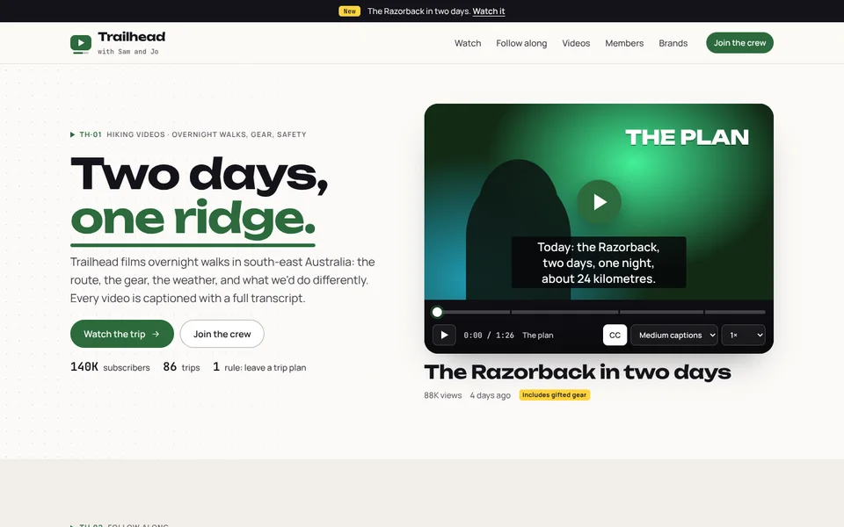Click the HIKING VIDEOS overline text
The image size is (844, 527).
(x=207, y=134)
